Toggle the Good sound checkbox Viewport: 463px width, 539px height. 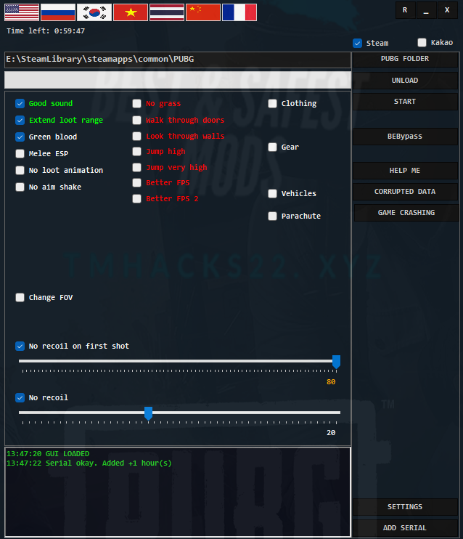(20, 103)
